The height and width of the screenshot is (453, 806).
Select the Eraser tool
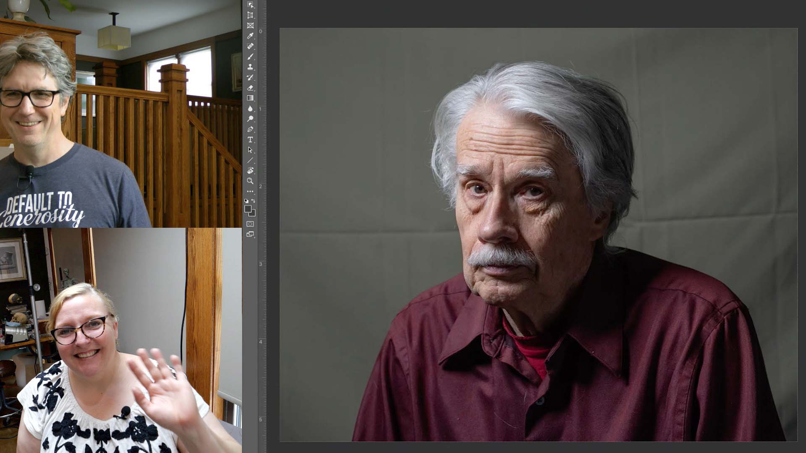(250, 88)
